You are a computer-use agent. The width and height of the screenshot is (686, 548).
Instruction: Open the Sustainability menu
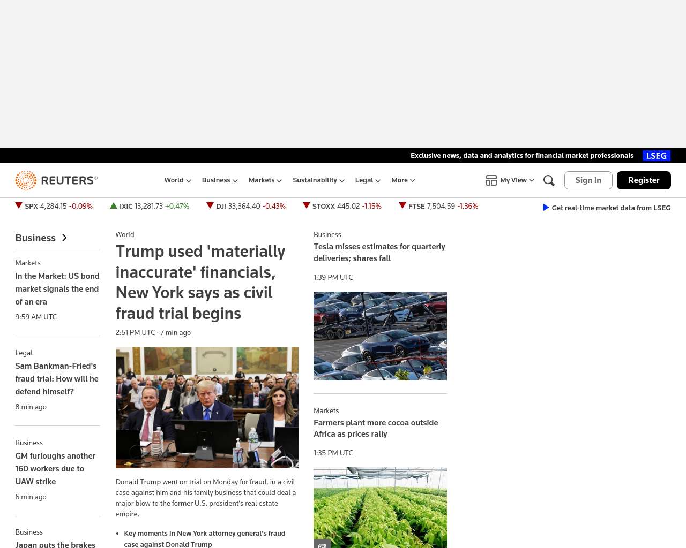click(318, 180)
